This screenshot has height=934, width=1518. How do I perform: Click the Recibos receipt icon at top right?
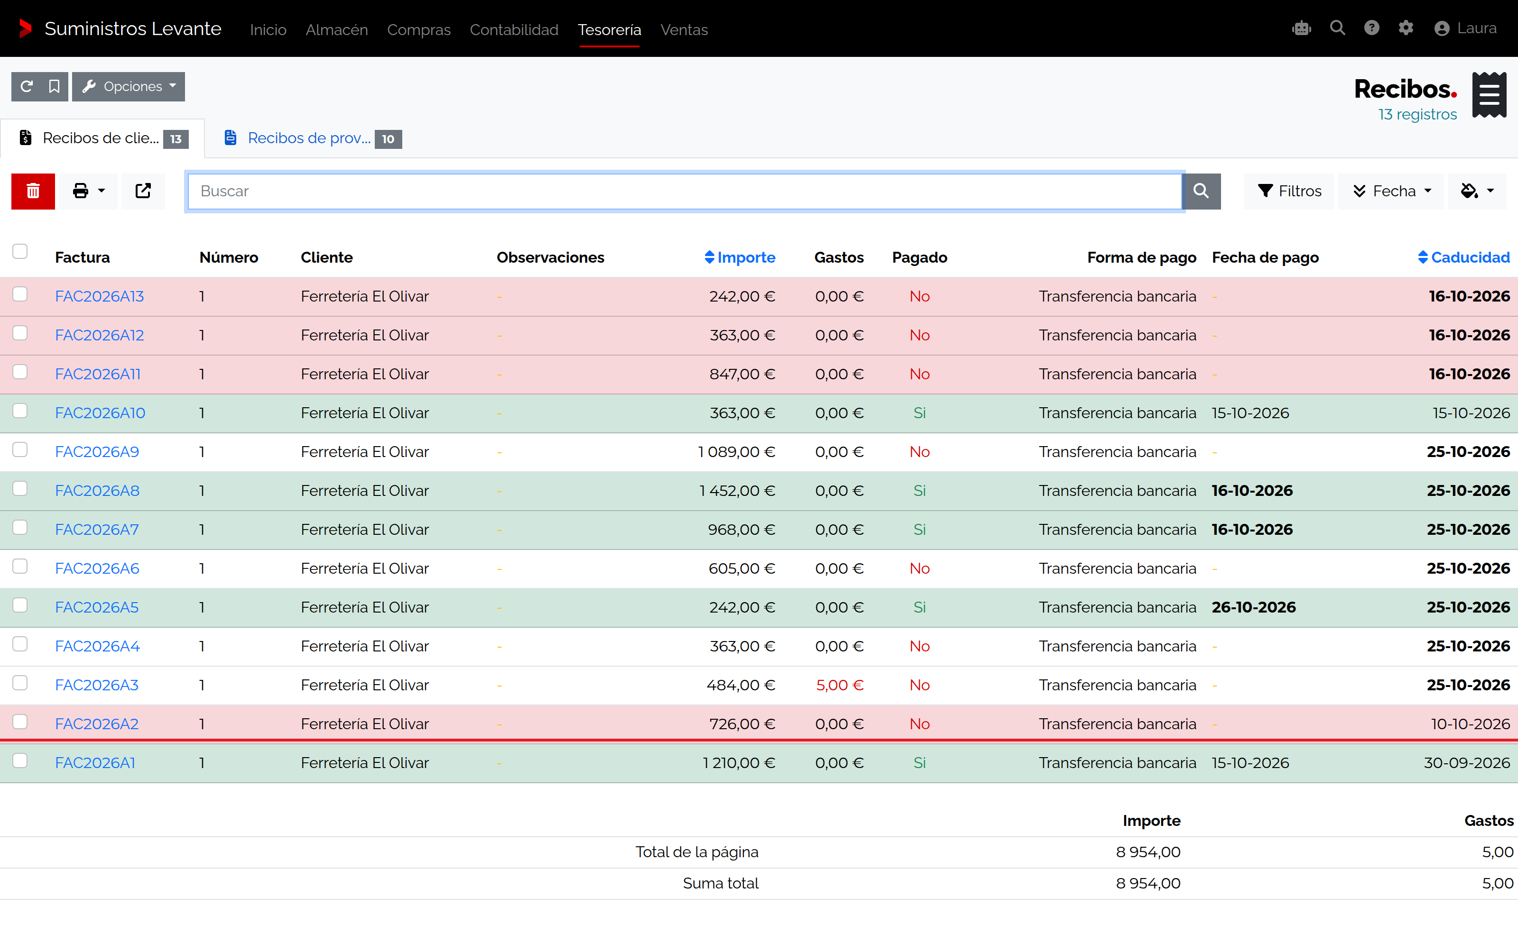point(1489,94)
